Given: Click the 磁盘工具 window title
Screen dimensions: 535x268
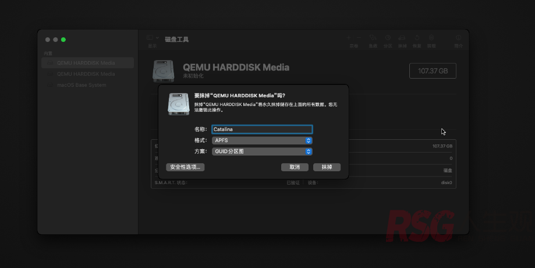Looking at the screenshot, I should (x=177, y=39).
